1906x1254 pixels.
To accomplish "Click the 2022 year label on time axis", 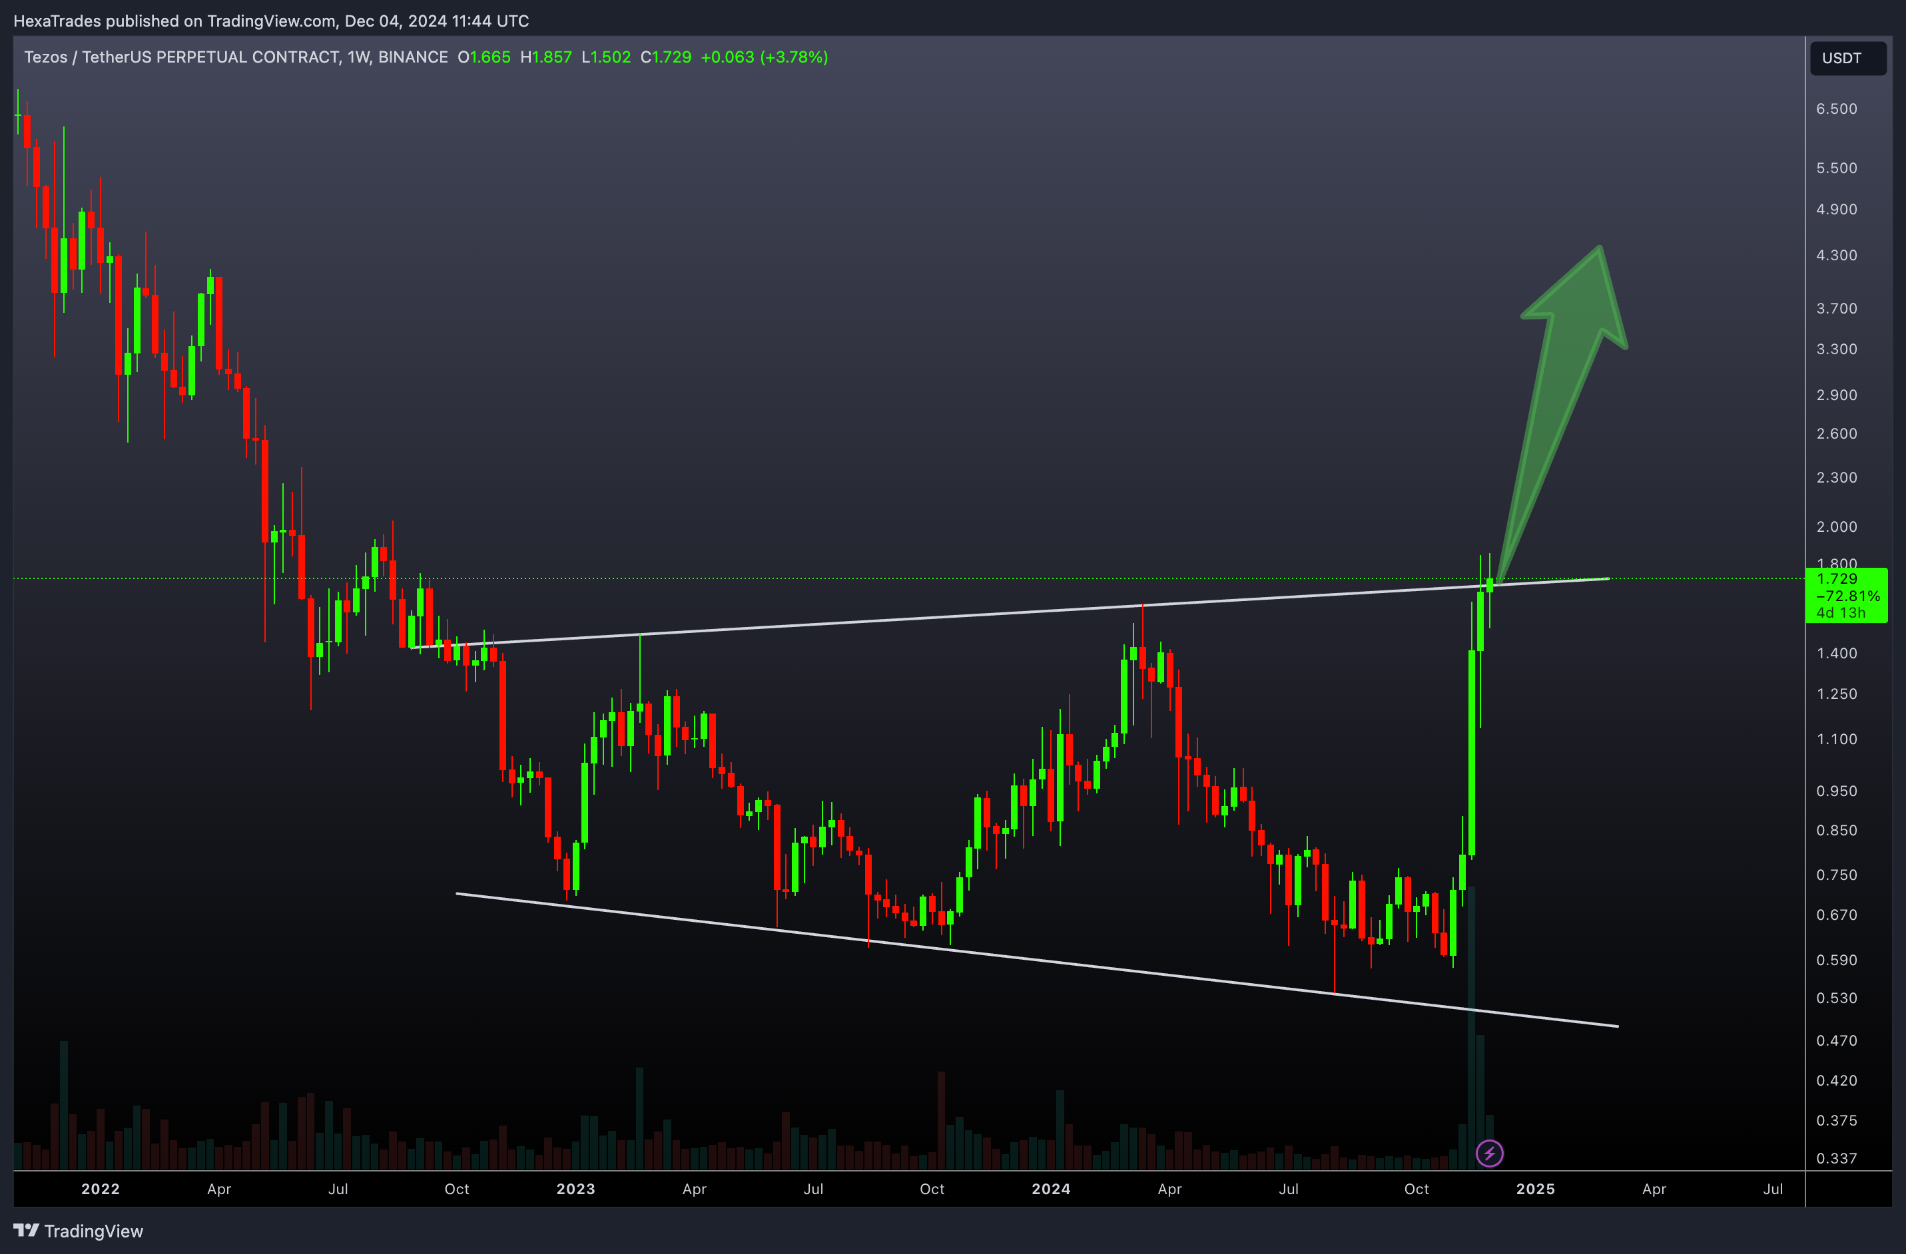I will [100, 1189].
